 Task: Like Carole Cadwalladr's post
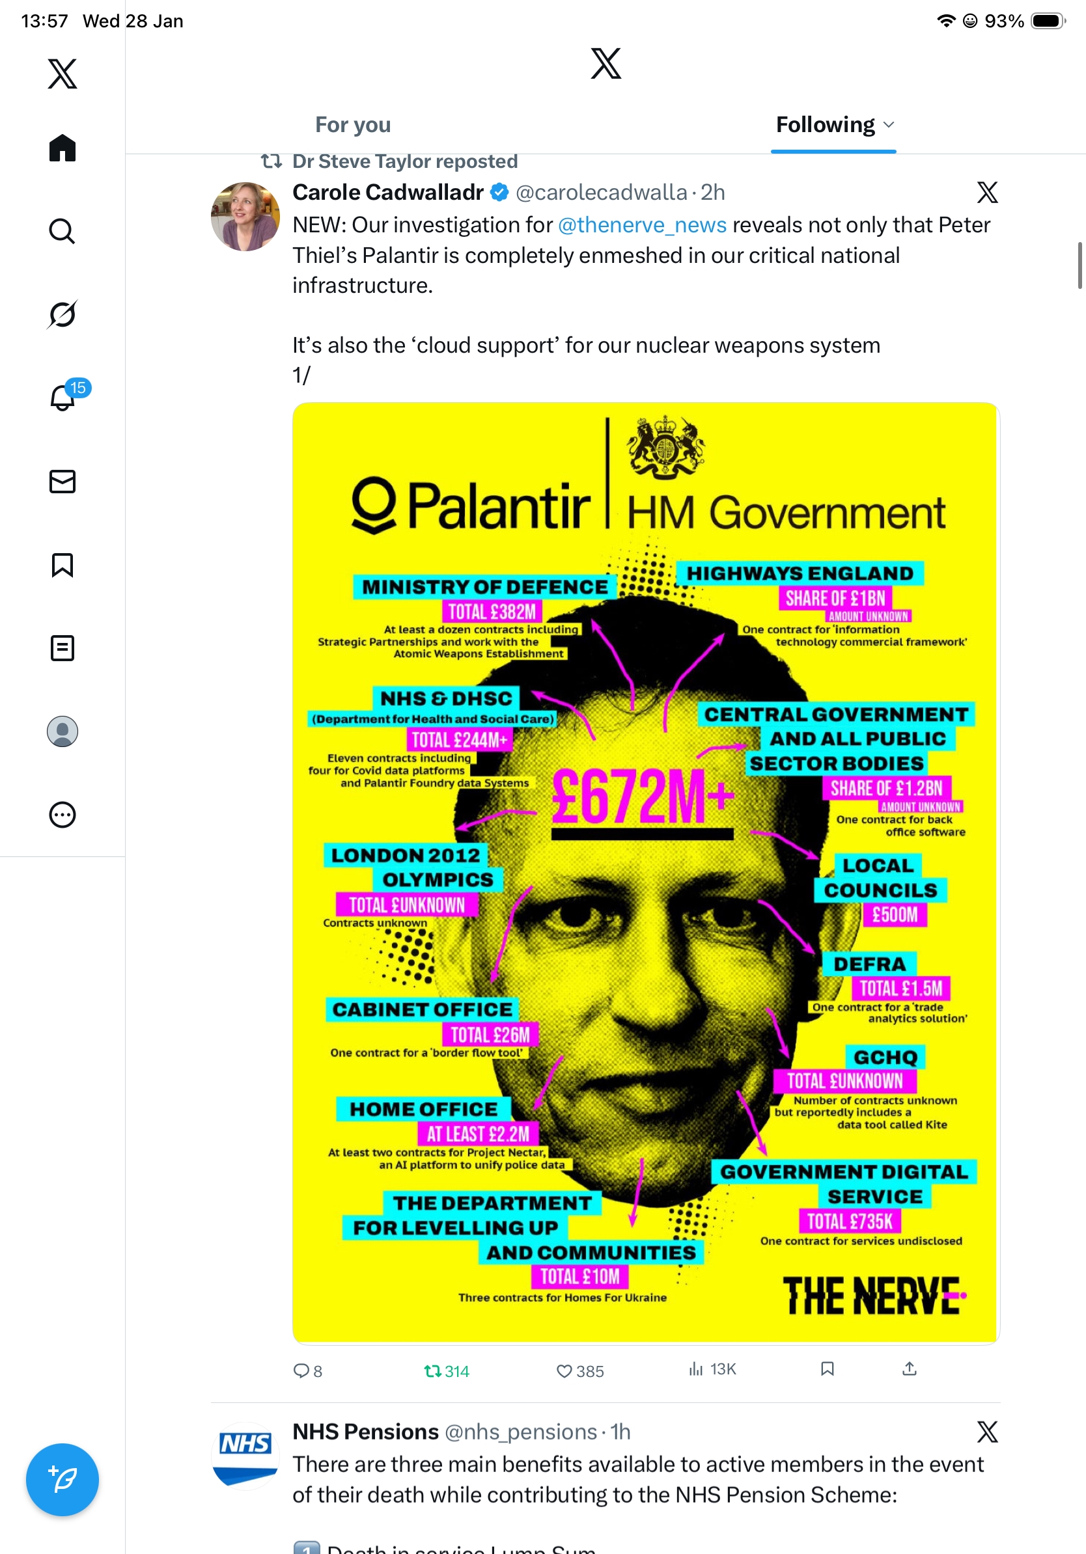[x=579, y=1370]
